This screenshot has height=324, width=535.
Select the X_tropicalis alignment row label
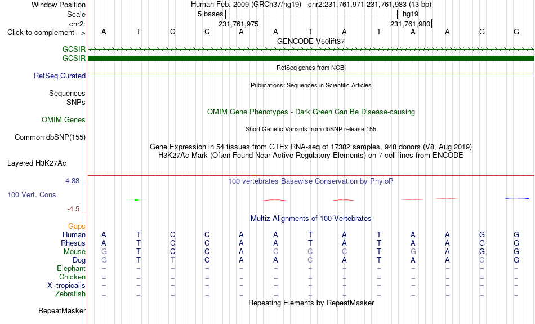pos(66,286)
